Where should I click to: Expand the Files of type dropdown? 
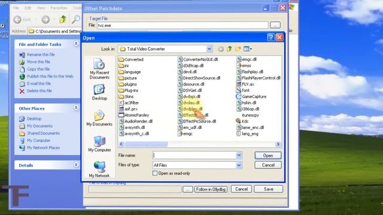coord(239,165)
